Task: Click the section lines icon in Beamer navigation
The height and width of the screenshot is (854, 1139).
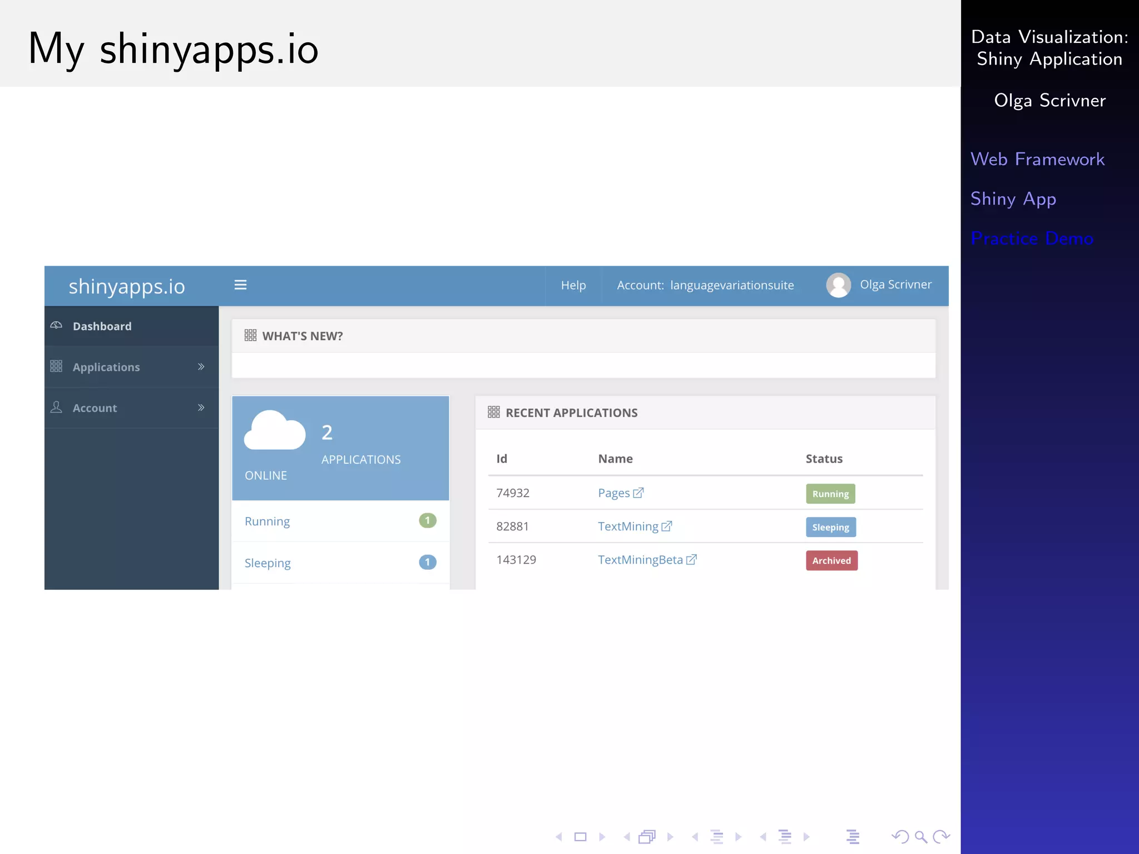Action: pos(785,837)
